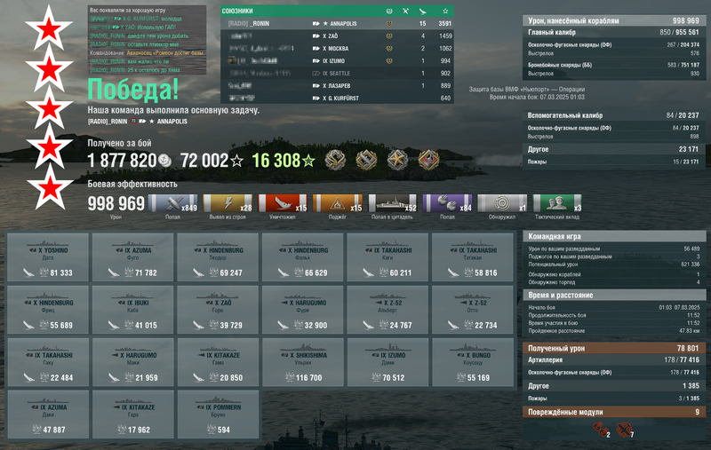Open the 'Урон, нанесённый кораблям' header

[x=614, y=20]
